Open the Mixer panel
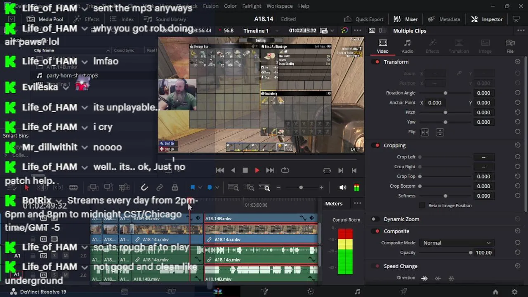The height and width of the screenshot is (297, 528). (405, 19)
